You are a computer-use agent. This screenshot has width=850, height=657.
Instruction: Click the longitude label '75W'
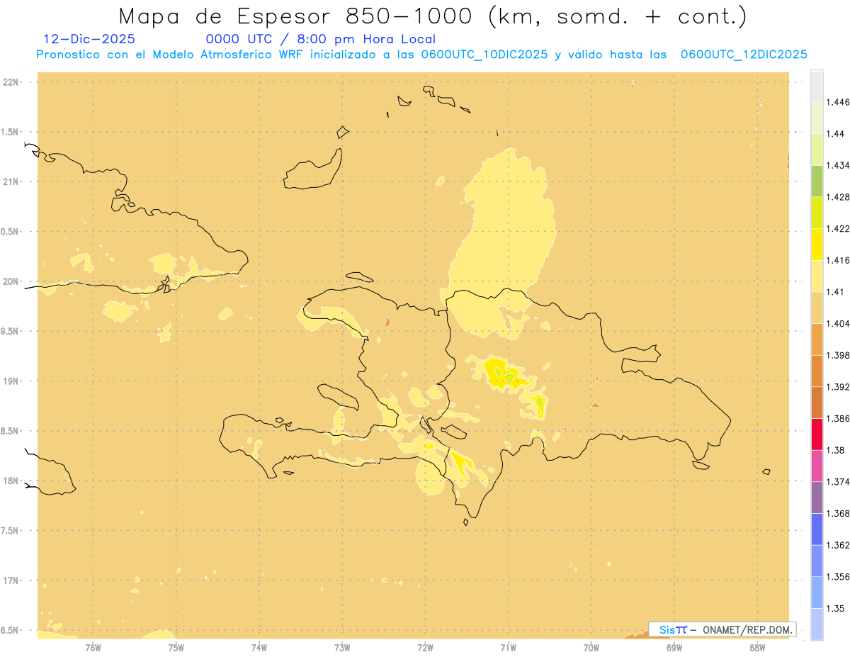(176, 647)
